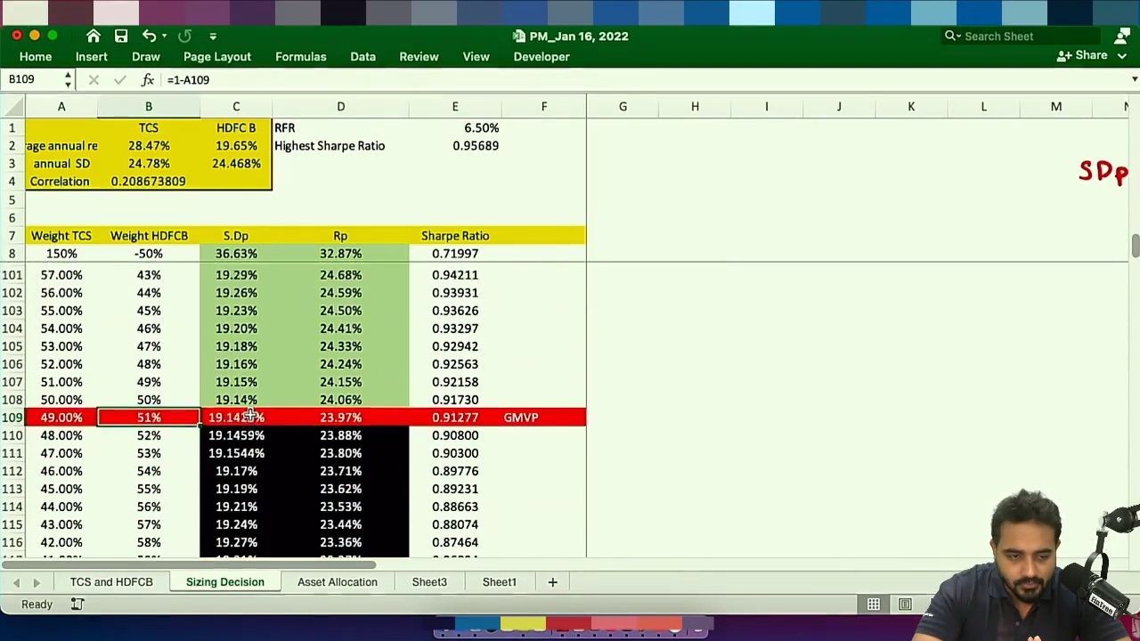The image size is (1140, 641).
Task: Select the 150% weight cell in row 8
Action: (61, 254)
